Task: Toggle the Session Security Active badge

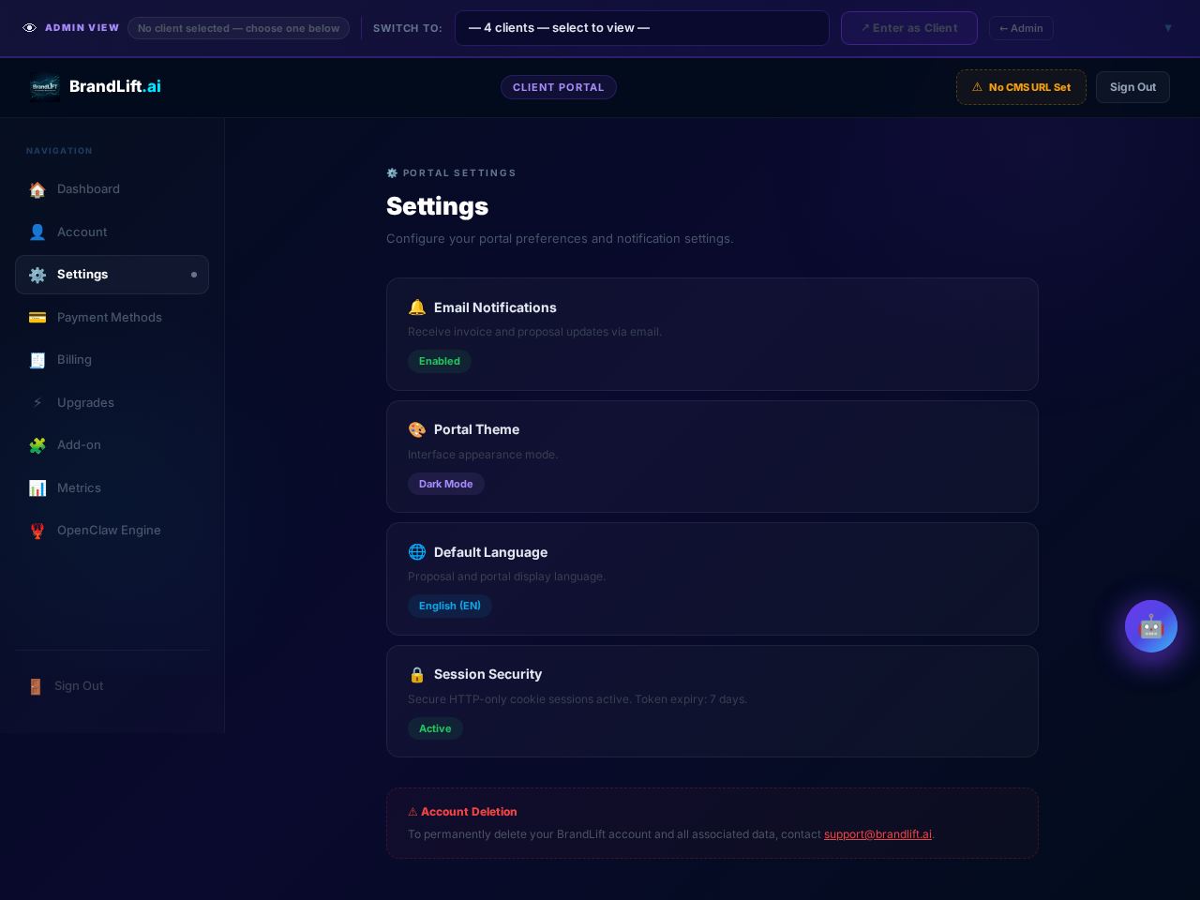Action: pos(435,728)
